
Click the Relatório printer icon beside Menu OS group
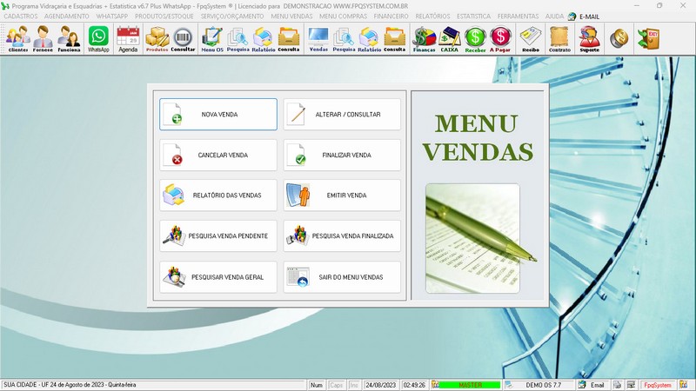(264, 39)
